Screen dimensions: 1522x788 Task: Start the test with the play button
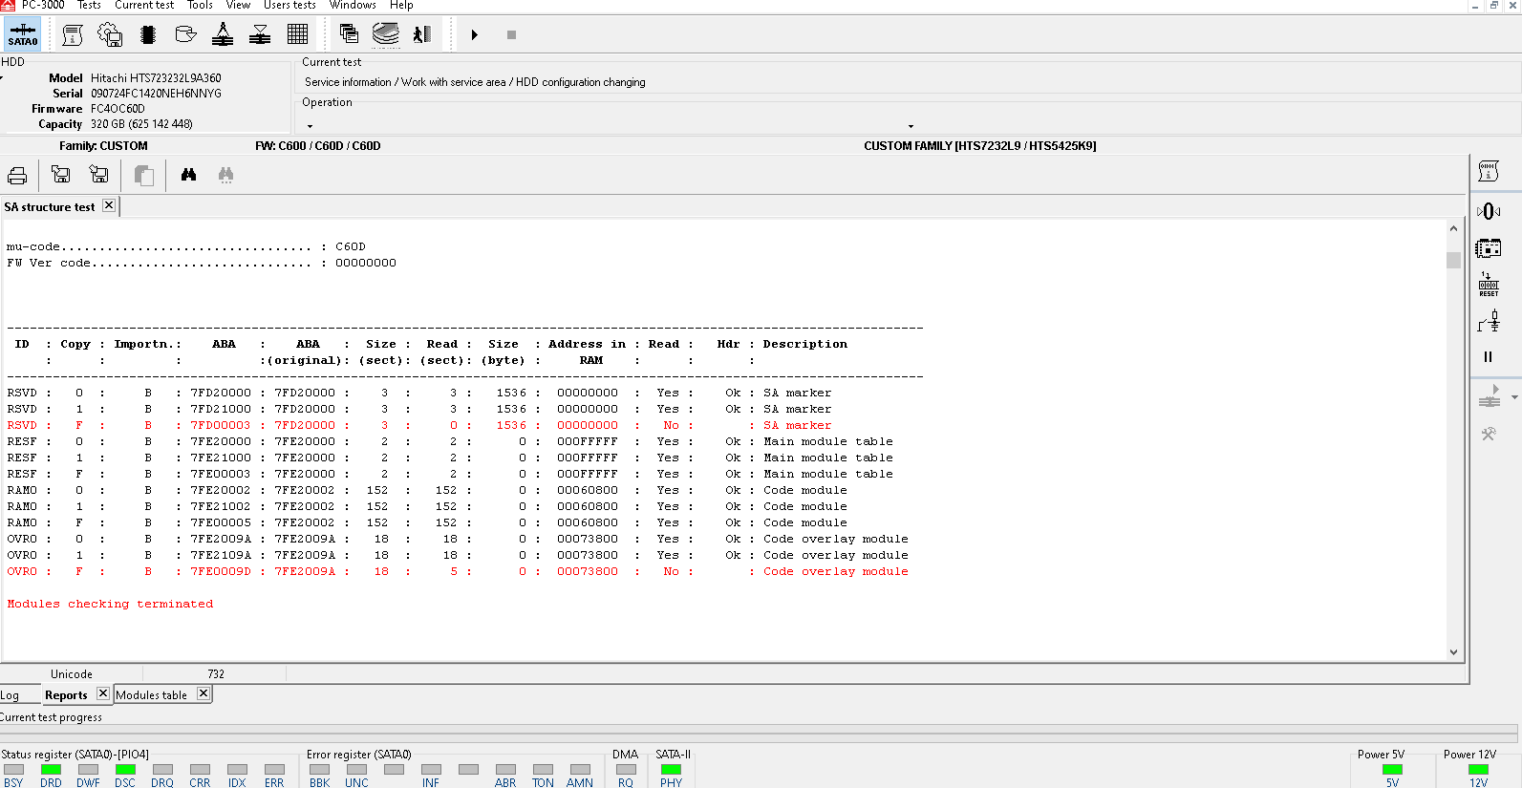point(474,35)
